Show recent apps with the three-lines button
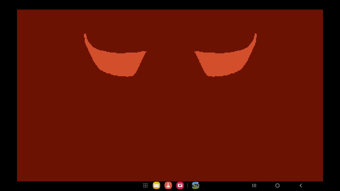The width and height of the screenshot is (340, 191). [254, 185]
